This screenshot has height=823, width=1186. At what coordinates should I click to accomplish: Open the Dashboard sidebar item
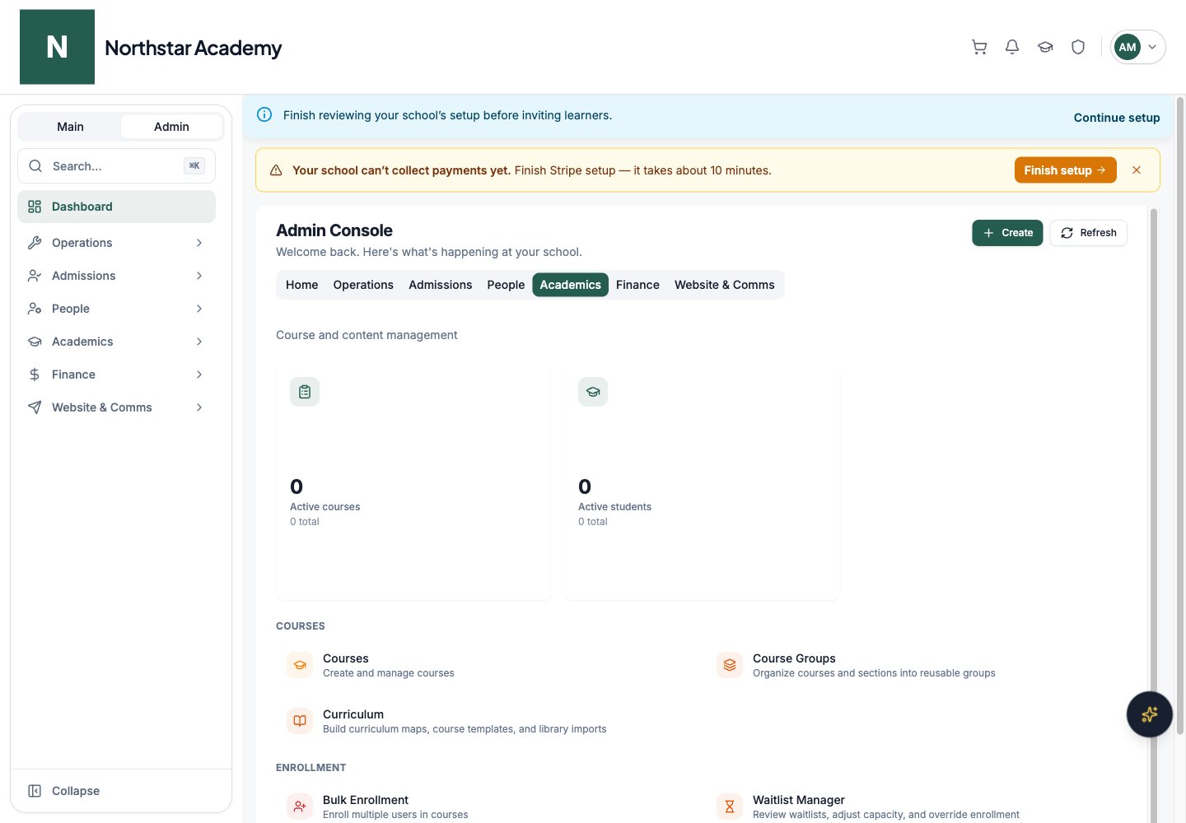click(116, 207)
